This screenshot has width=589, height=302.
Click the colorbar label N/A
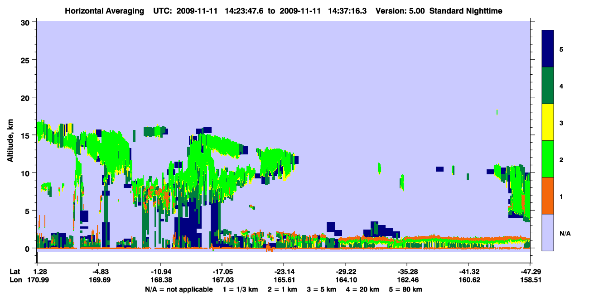click(x=565, y=233)
